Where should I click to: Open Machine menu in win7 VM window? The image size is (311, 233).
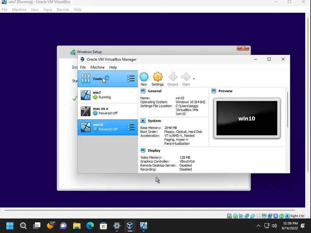[19, 10]
